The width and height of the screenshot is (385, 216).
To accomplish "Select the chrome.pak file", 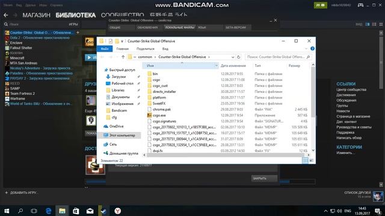I will tap(161, 109).
